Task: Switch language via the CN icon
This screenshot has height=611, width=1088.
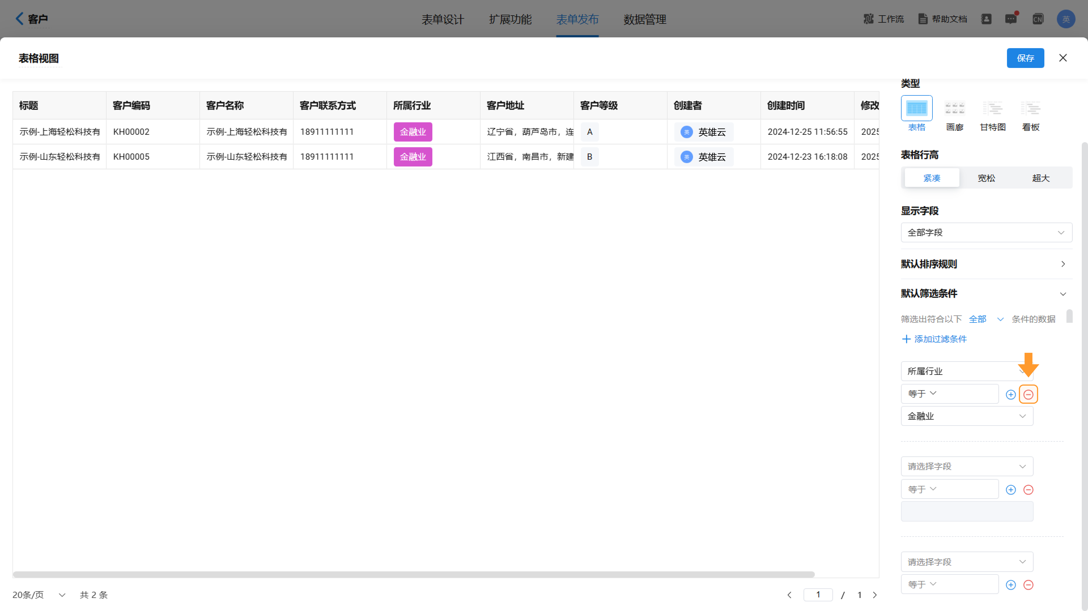Action: tap(1038, 19)
